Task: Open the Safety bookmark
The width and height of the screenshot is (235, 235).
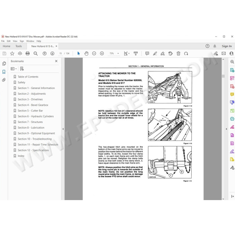Action: pyautogui.click(x=21, y=83)
